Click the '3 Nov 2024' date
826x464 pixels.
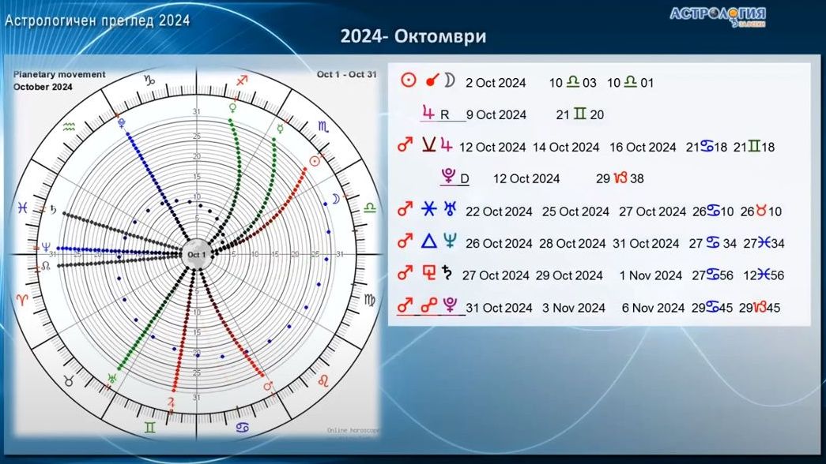[x=574, y=309]
